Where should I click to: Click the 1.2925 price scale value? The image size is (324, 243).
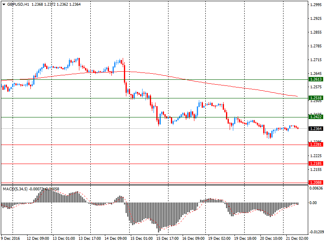pos(316,19)
